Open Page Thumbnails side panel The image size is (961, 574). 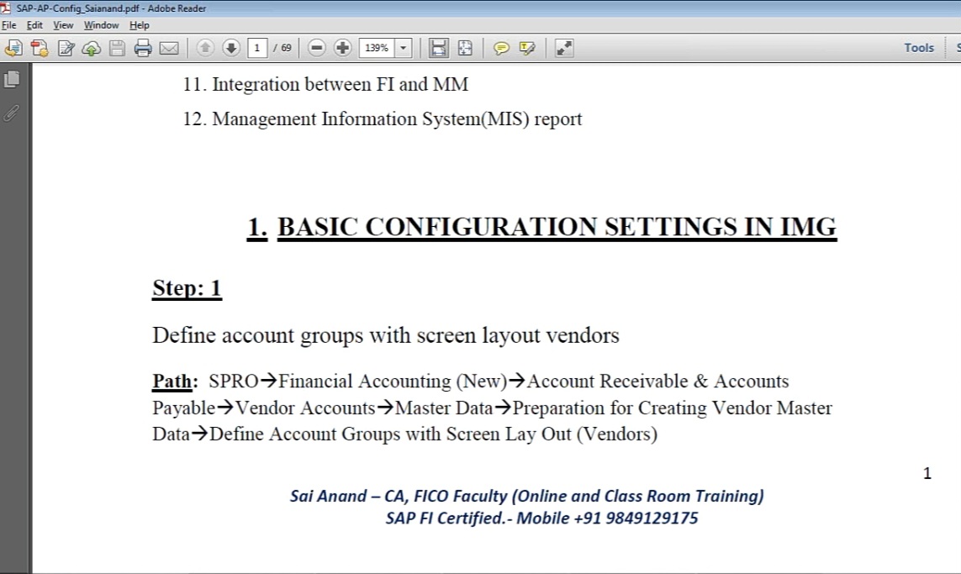click(12, 79)
